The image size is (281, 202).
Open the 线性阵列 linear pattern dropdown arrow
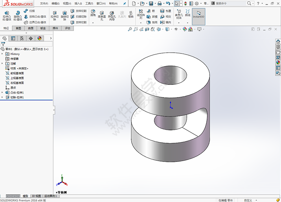(x=141, y=23)
